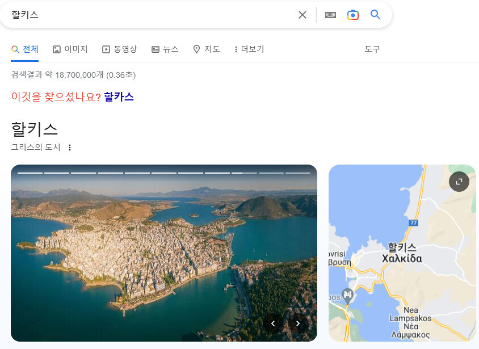
Task: Click the blue magnifier search button
Action: pyautogui.click(x=375, y=15)
